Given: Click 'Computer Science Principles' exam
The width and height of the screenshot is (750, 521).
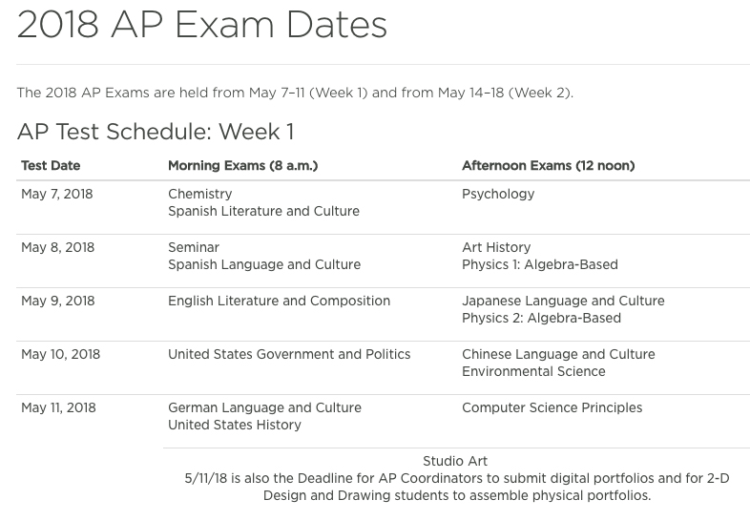Looking at the screenshot, I should tap(552, 407).
